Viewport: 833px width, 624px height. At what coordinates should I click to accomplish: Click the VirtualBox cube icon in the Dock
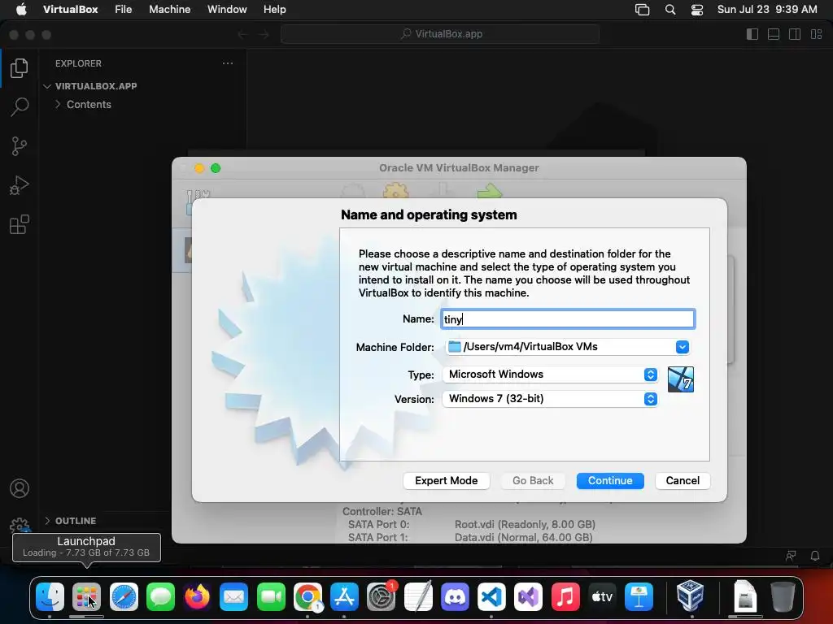pos(691,596)
